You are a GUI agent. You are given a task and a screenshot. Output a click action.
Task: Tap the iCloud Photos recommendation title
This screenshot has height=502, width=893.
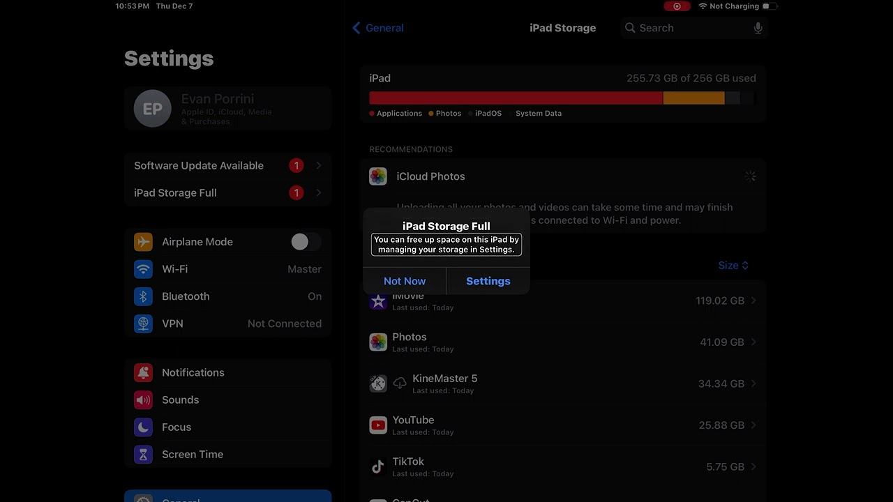pos(430,176)
